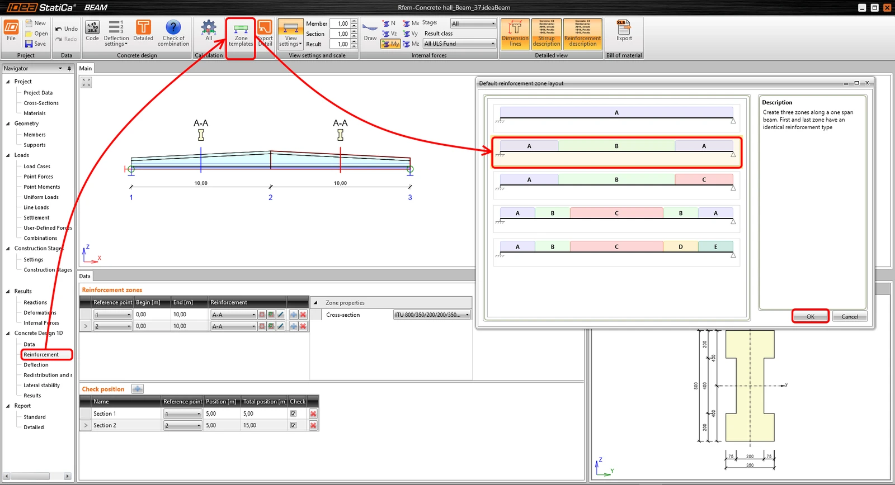Image resolution: width=895 pixels, height=485 pixels.
Task: Click the Check of combination icon
Action: [x=173, y=34]
